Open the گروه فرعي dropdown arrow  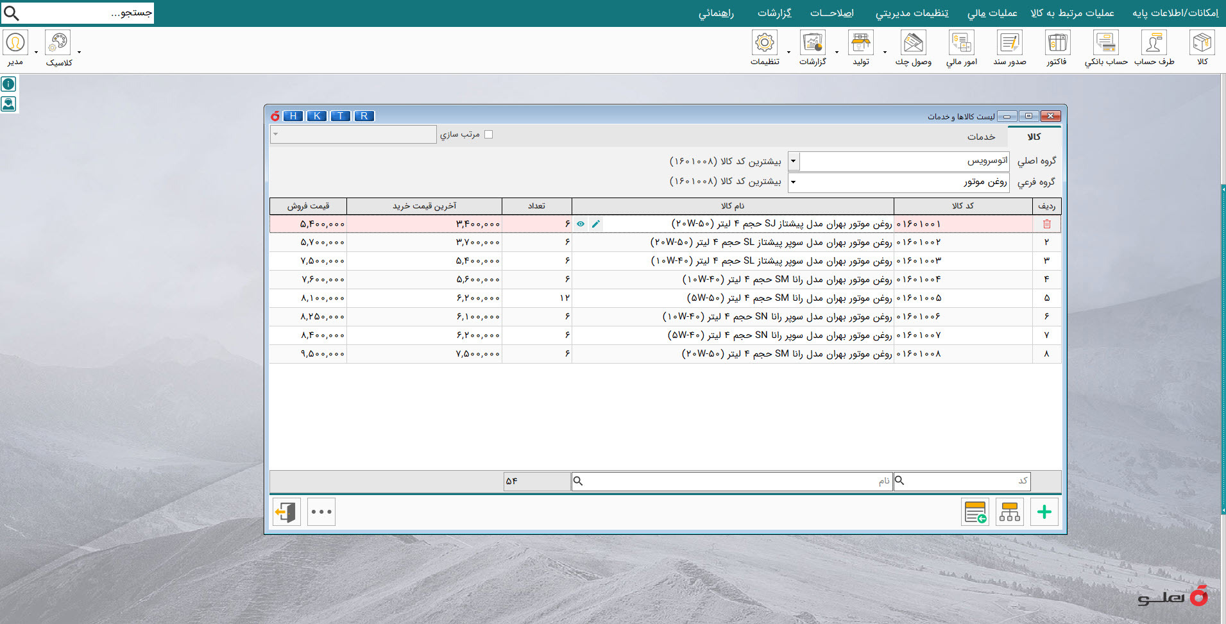coord(794,182)
